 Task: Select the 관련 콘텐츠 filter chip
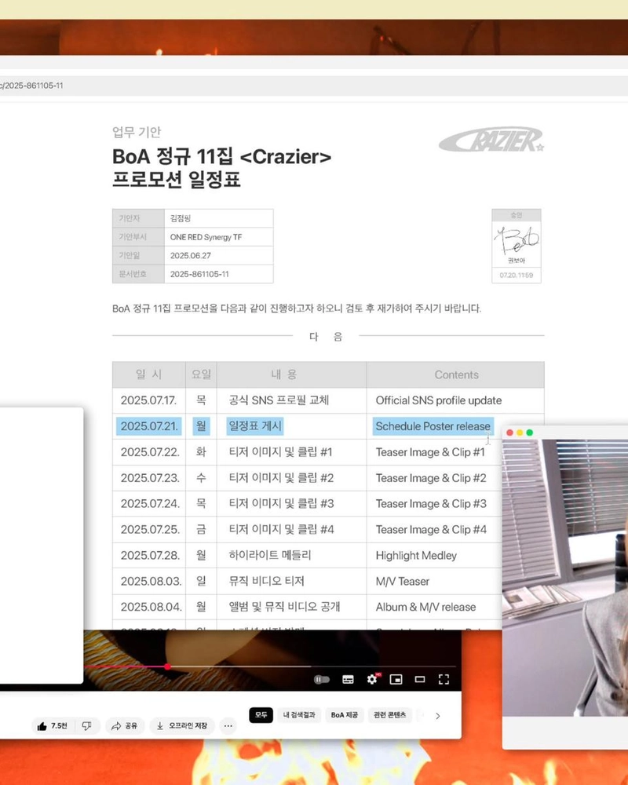(x=390, y=715)
